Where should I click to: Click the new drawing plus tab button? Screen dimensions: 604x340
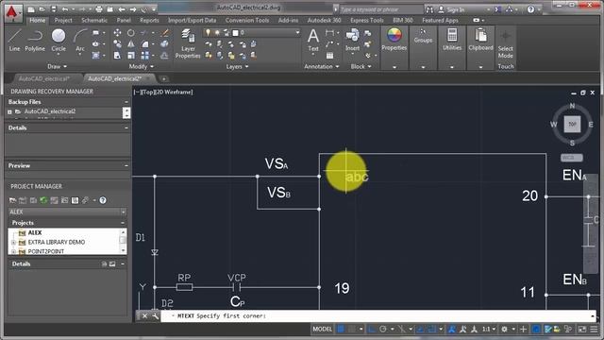163,79
